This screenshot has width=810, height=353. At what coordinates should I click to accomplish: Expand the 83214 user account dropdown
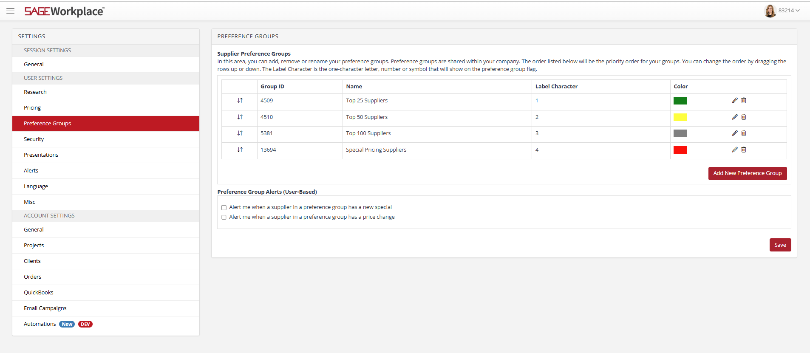pos(789,11)
